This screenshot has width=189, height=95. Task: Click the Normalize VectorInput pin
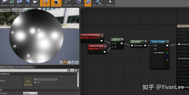click(x=132, y=45)
